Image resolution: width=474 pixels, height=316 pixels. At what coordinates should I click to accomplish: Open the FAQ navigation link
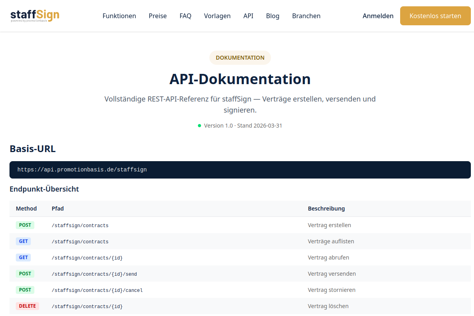185,16
